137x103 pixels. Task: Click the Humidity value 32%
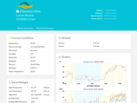(32, 54)
